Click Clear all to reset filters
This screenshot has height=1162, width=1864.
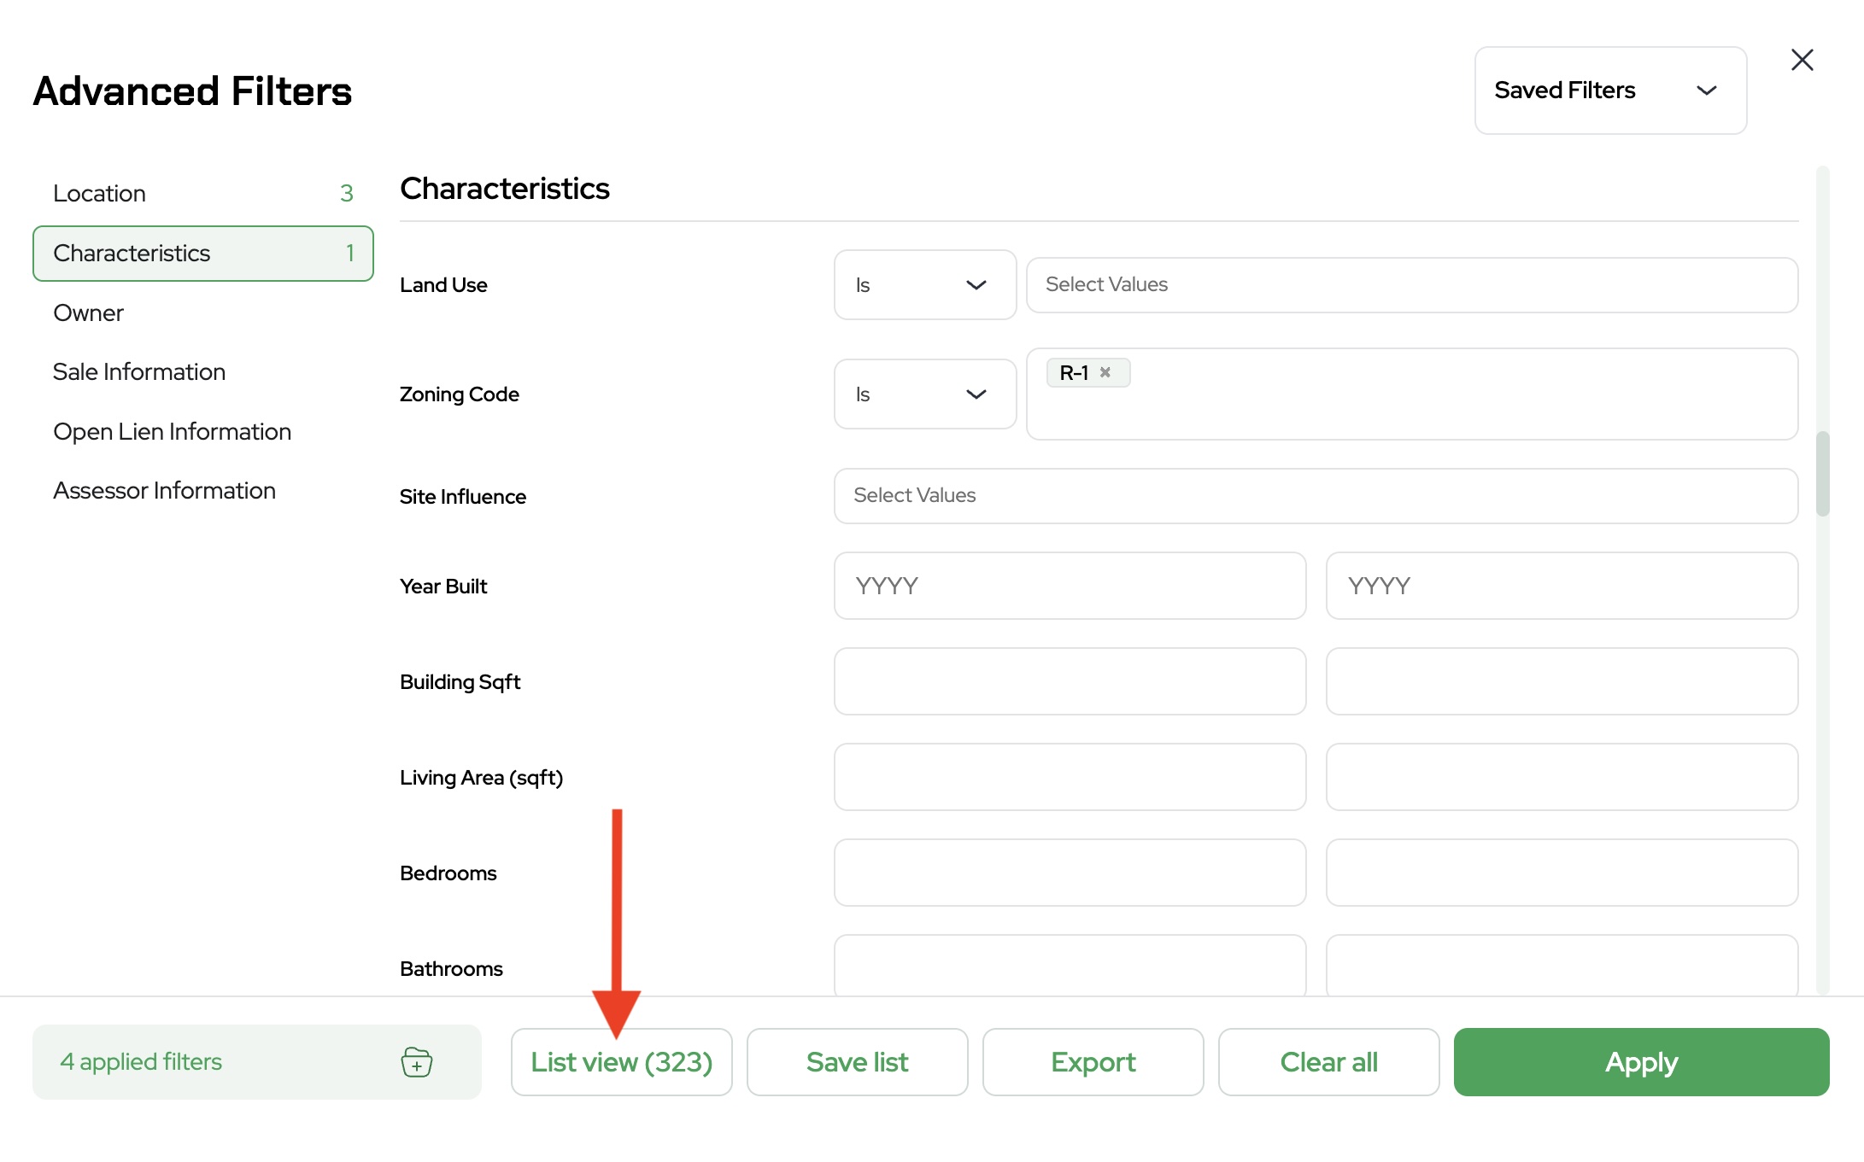(1328, 1062)
